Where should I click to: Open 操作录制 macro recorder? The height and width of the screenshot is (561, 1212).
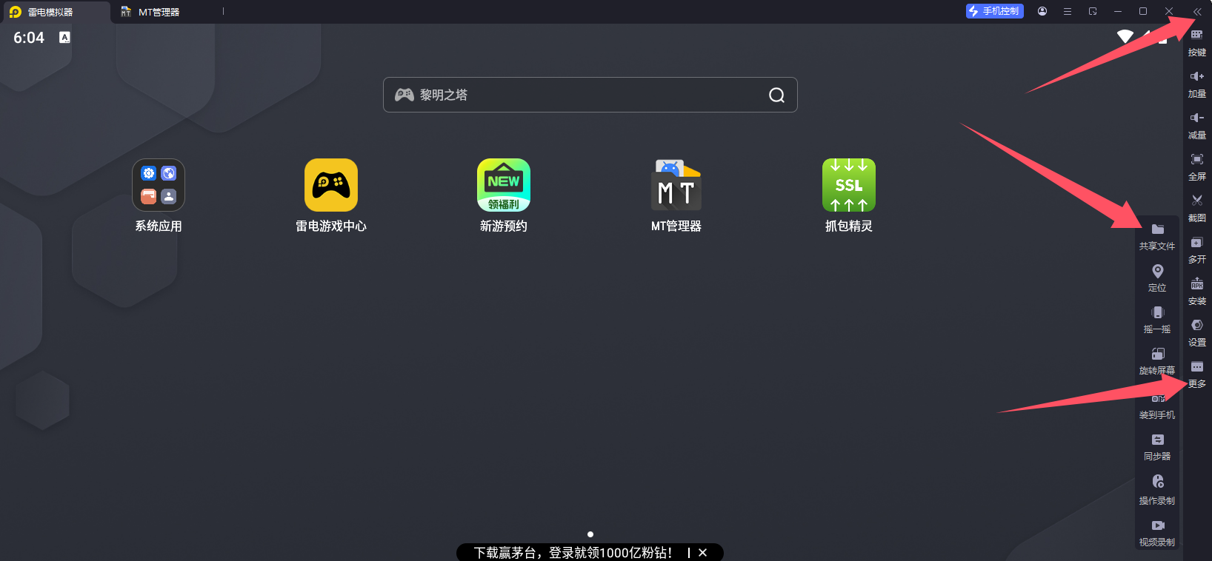pyautogui.click(x=1157, y=490)
